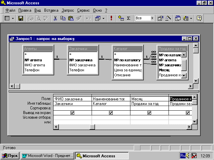Uncheck display box under Месяц column
This screenshot has width=214, height=160.
click(149, 113)
